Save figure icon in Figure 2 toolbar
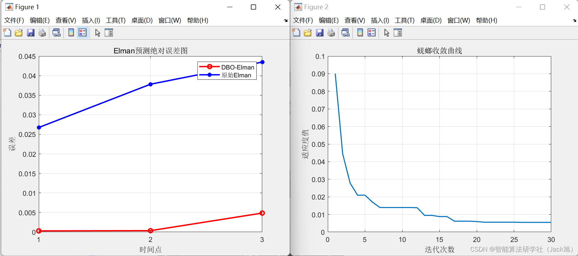 [x=320, y=33]
